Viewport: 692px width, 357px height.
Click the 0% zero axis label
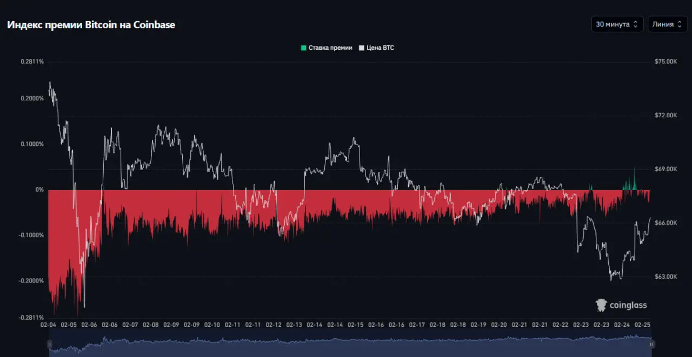pos(39,190)
